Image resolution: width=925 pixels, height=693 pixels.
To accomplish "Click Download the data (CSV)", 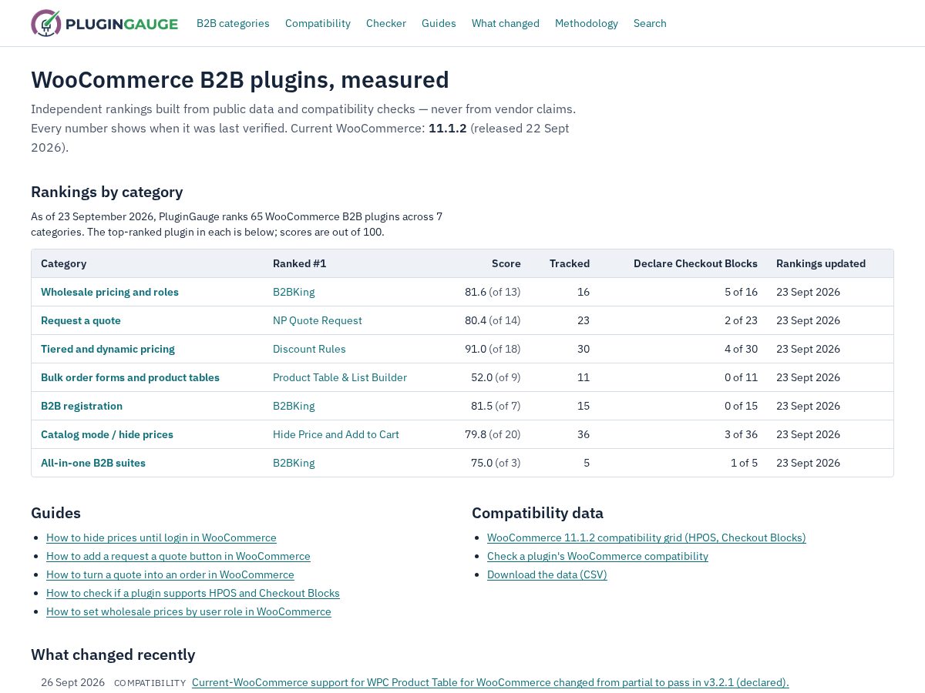I will (x=547, y=574).
